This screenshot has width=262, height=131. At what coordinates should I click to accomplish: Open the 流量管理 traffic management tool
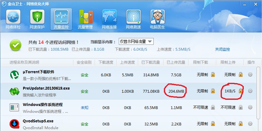click(85, 19)
